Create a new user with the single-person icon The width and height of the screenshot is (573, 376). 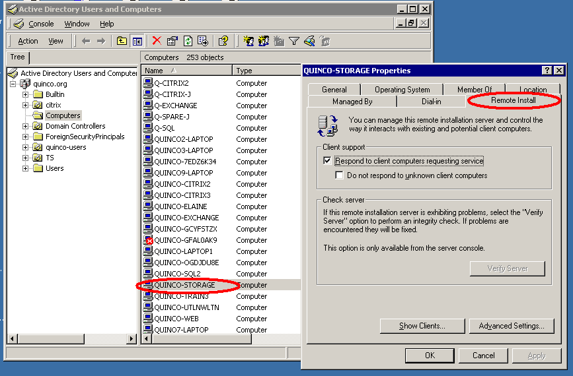[248, 41]
